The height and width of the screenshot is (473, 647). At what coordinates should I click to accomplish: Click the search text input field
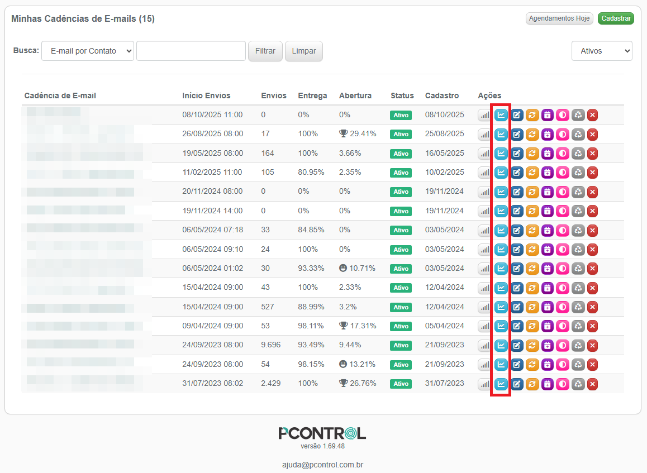pos(191,51)
